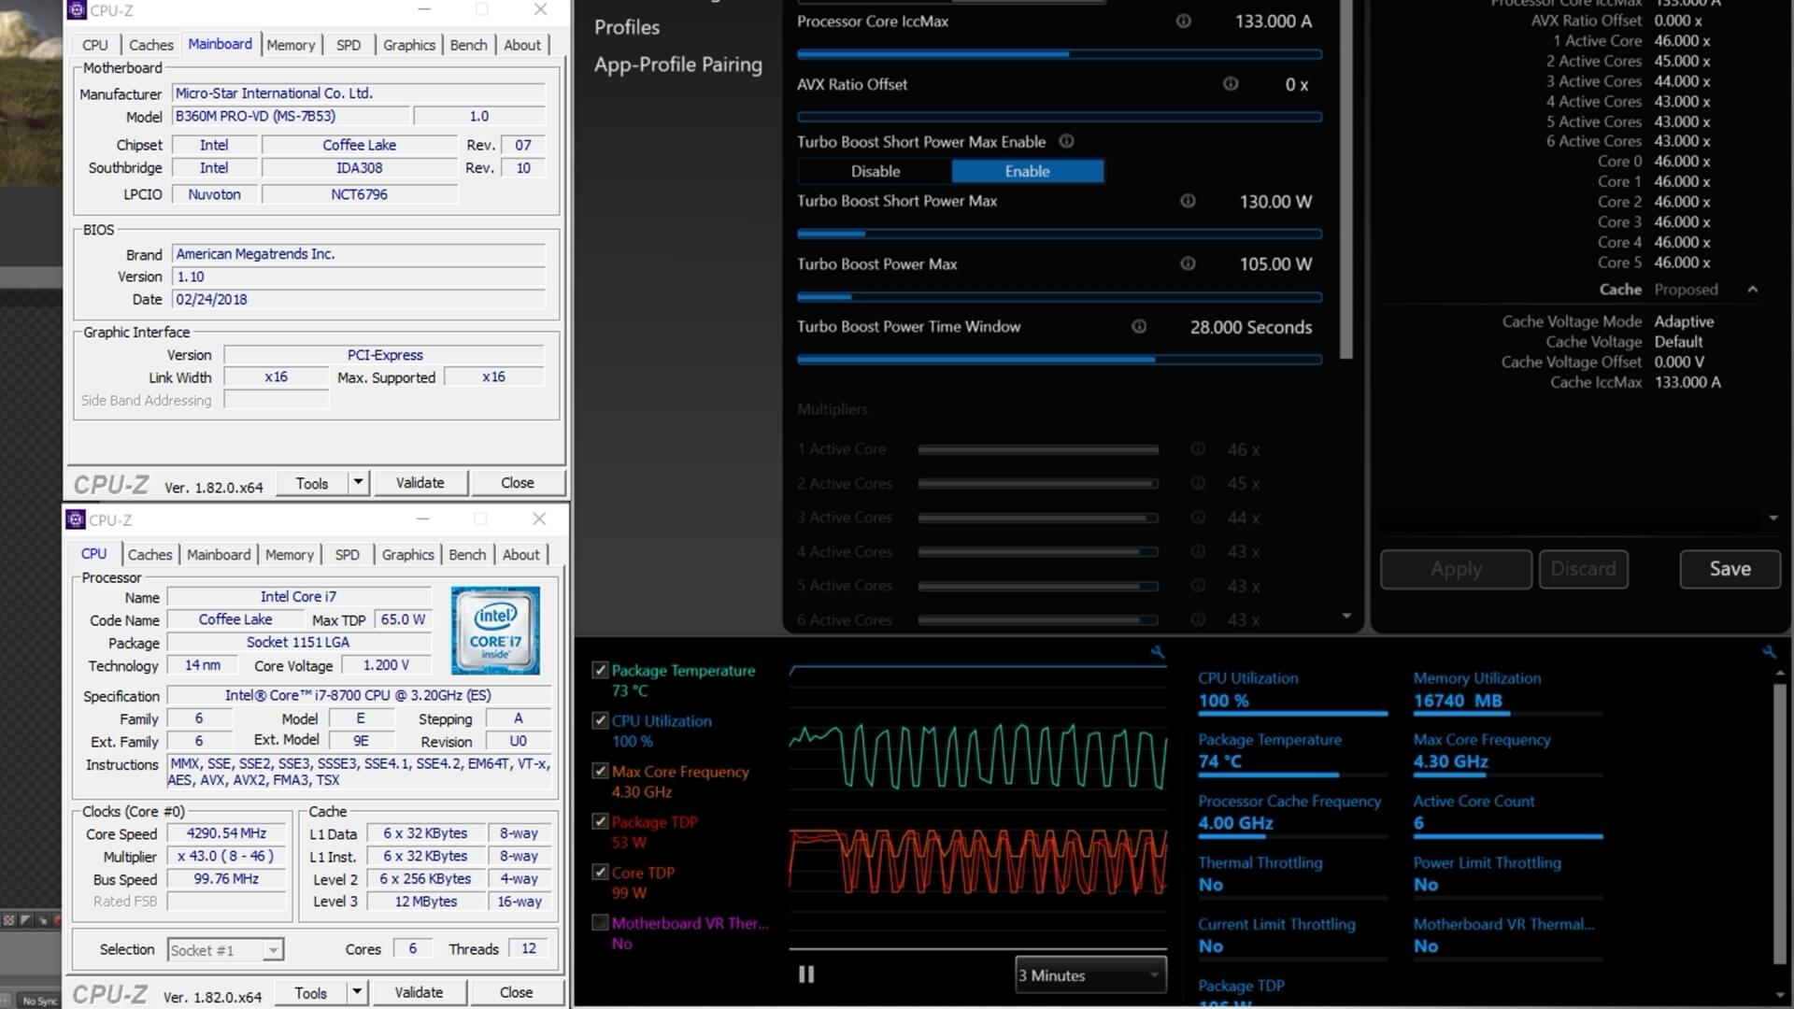The image size is (1794, 1009).
Task: Open graph settings wrench above monitoring chart
Action: pyautogui.click(x=1158, y=652)
